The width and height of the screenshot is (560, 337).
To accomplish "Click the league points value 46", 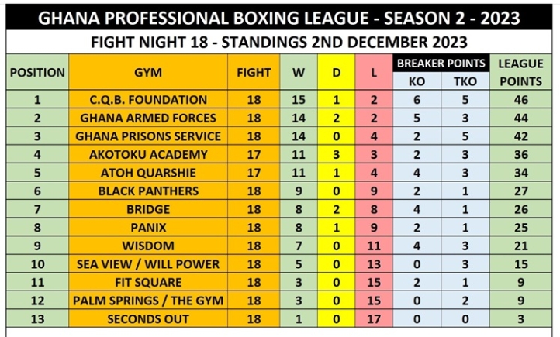I will coord(521,100).
